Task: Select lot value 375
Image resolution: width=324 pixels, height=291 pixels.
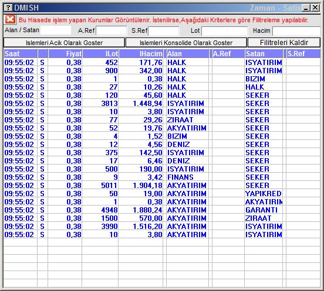Action: pos(112,153)
